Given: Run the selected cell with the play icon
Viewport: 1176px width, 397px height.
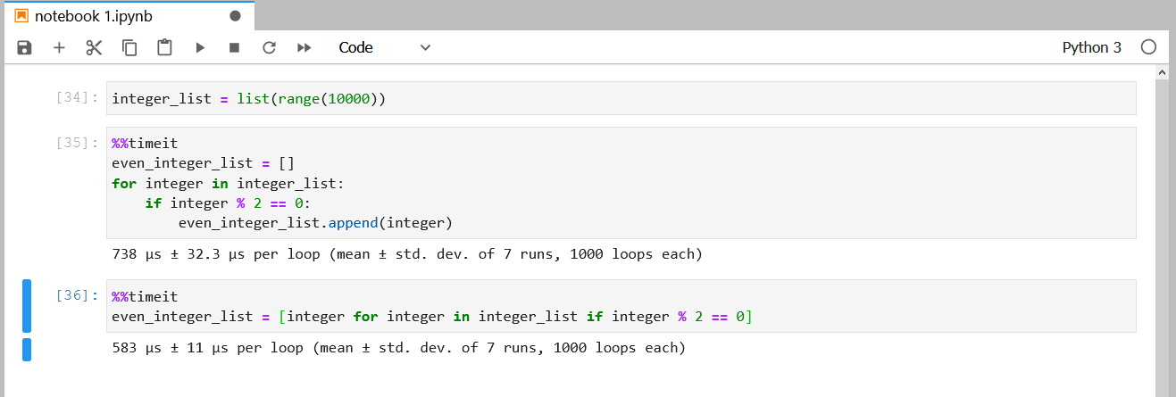Looking at the screenshot, I should tap(200, 47).
